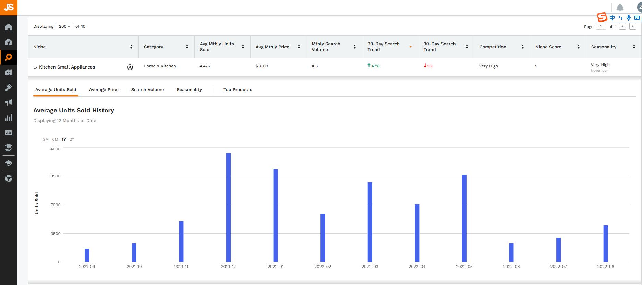Select the 2Y chart time range

click(72, 139)
